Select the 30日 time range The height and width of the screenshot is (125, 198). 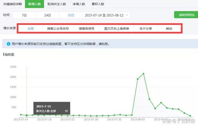71,15
